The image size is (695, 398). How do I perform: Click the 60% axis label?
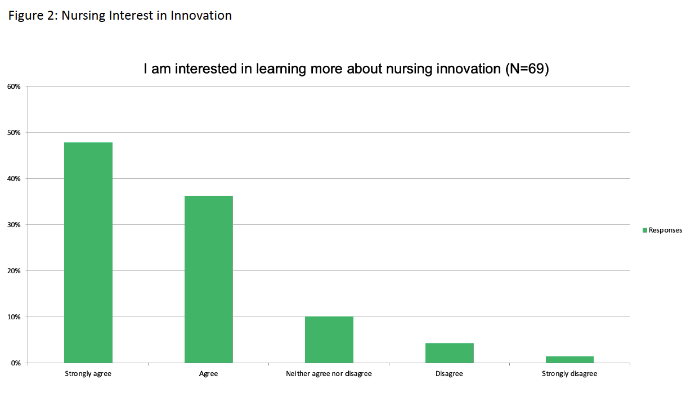tap(14, 87)
